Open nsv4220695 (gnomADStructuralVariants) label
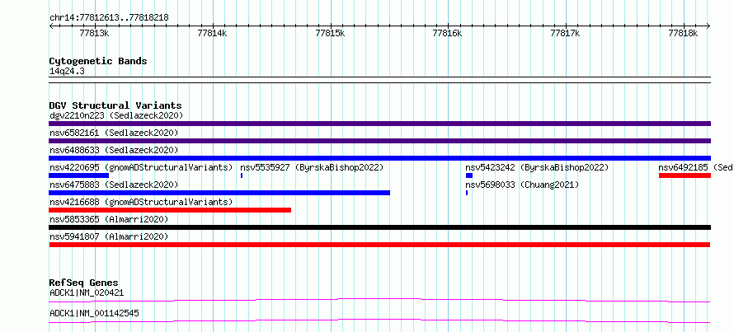The width and height of the screenshot is (734, 332). 141,167
